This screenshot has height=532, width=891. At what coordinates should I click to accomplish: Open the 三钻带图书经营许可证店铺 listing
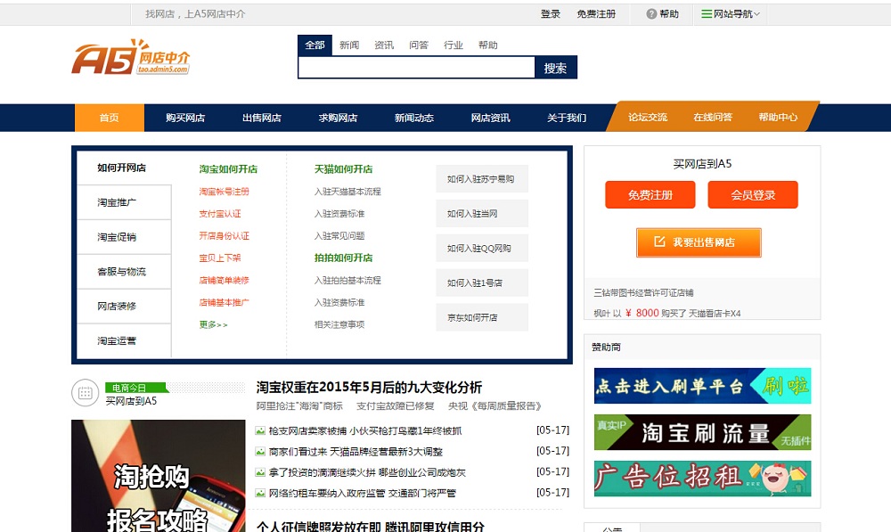tap(644, 292)
